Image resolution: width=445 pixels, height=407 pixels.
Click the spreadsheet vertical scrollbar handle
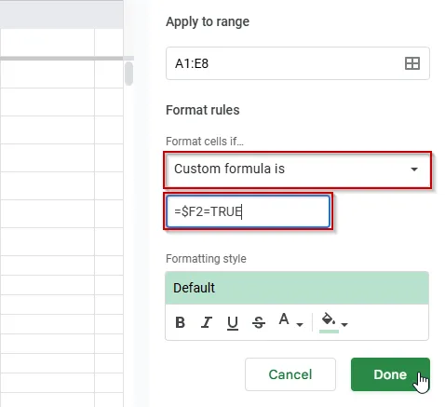pos(128,74)
